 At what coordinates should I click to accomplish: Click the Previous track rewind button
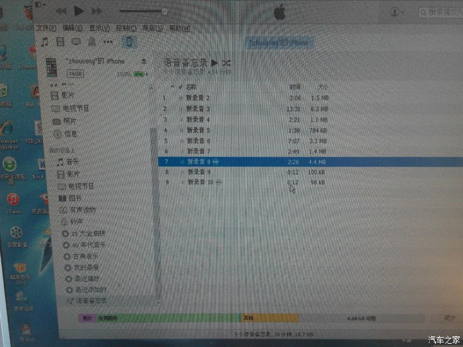[62, 11]
